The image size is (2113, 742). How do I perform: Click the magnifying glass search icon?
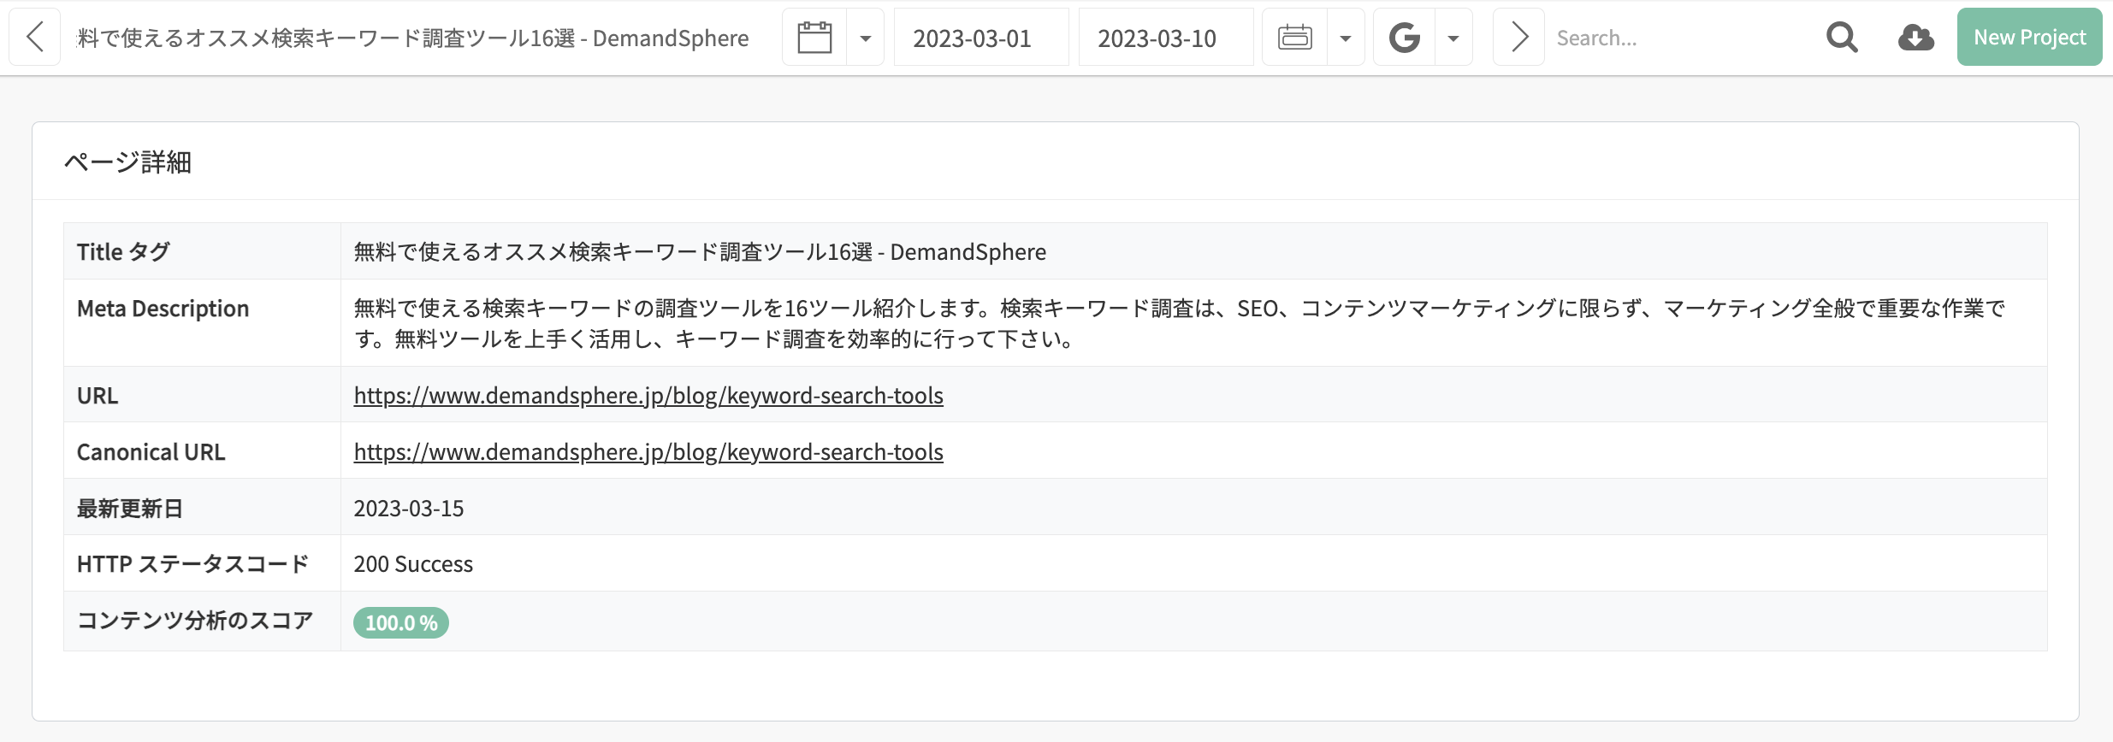(1842, 38)
